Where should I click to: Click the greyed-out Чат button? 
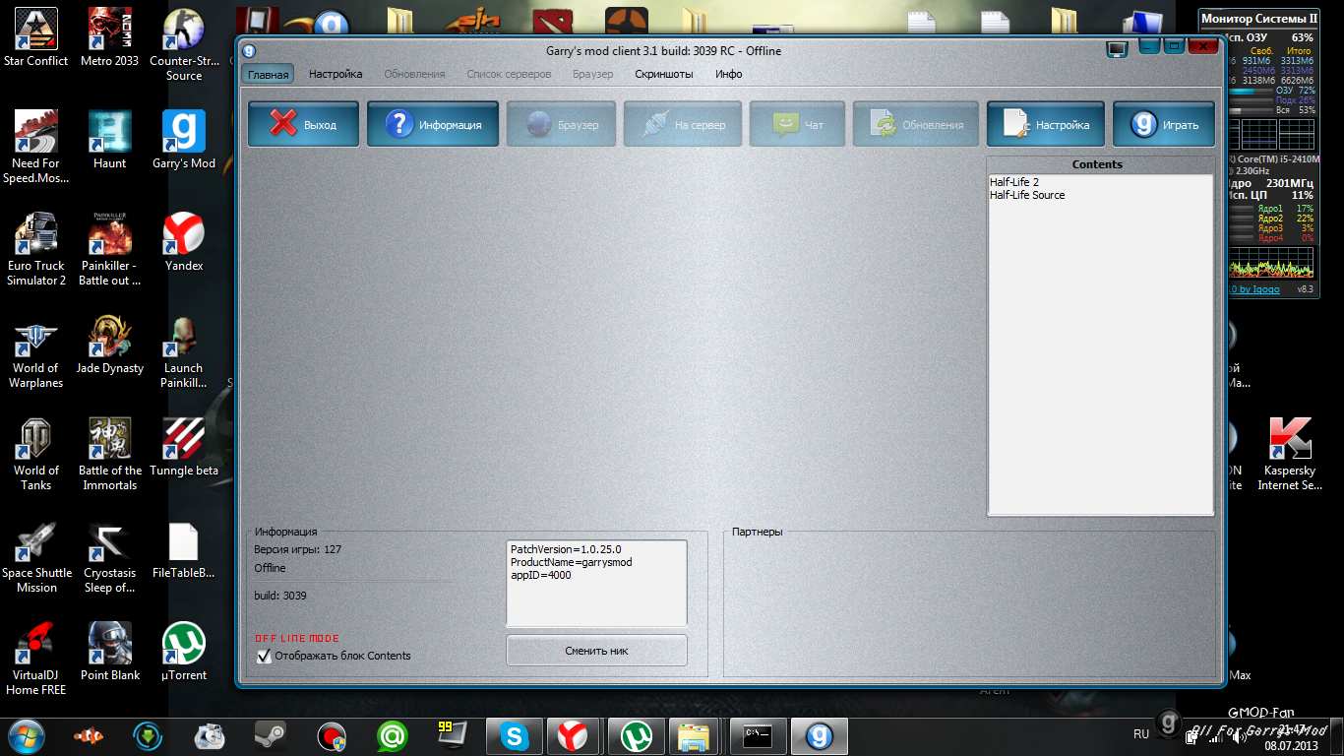tap(797, 125)
